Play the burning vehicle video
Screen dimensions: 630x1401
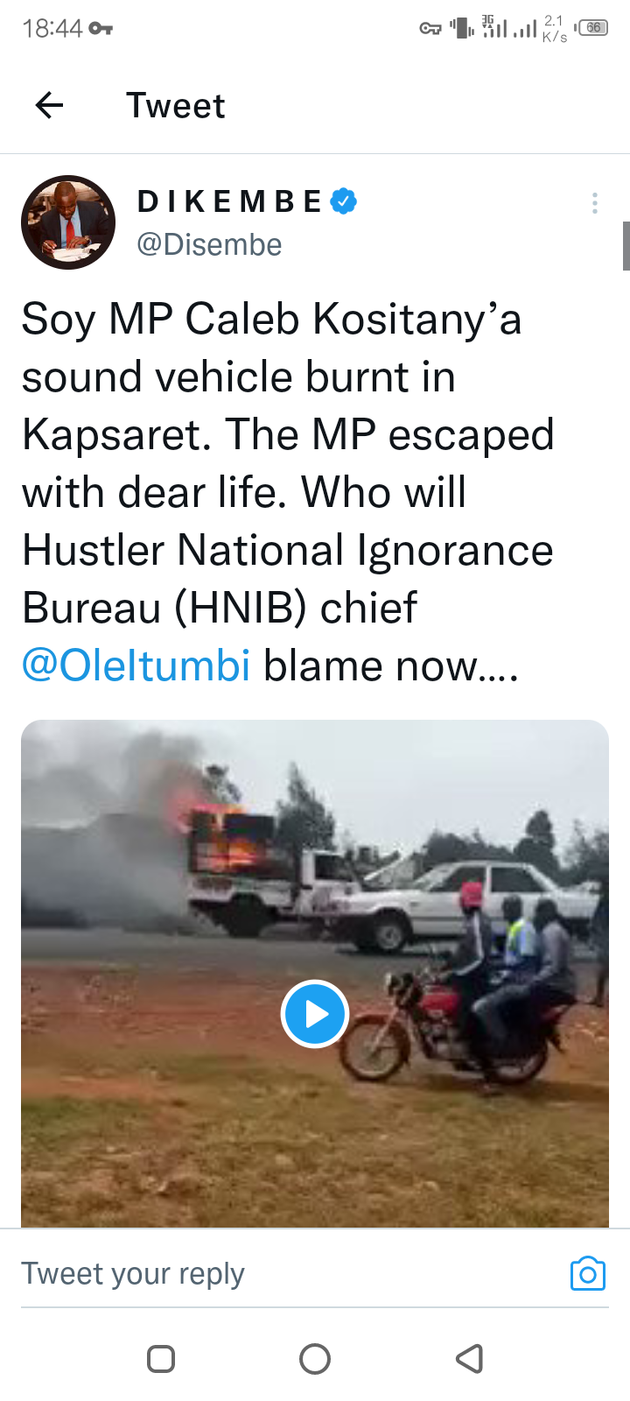[x=315, y=1014]
